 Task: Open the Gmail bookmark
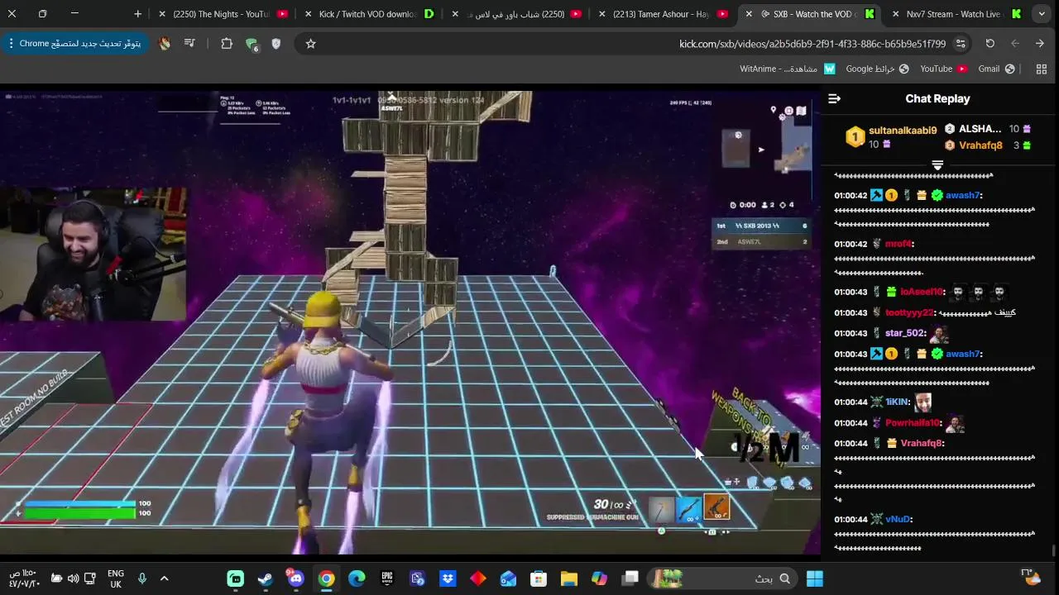tap(996, 69)
